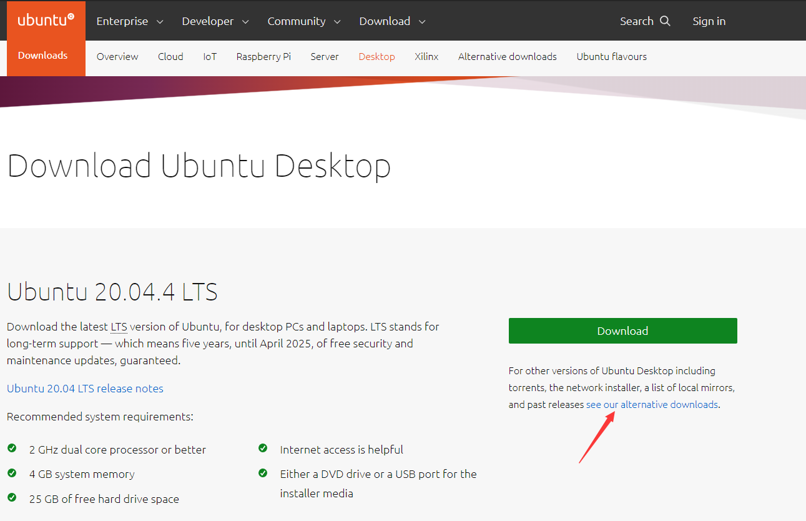This screenshot has width=806, height=521.
Task: Click the Ubuntu logo in header
Action: pos(46,21)
